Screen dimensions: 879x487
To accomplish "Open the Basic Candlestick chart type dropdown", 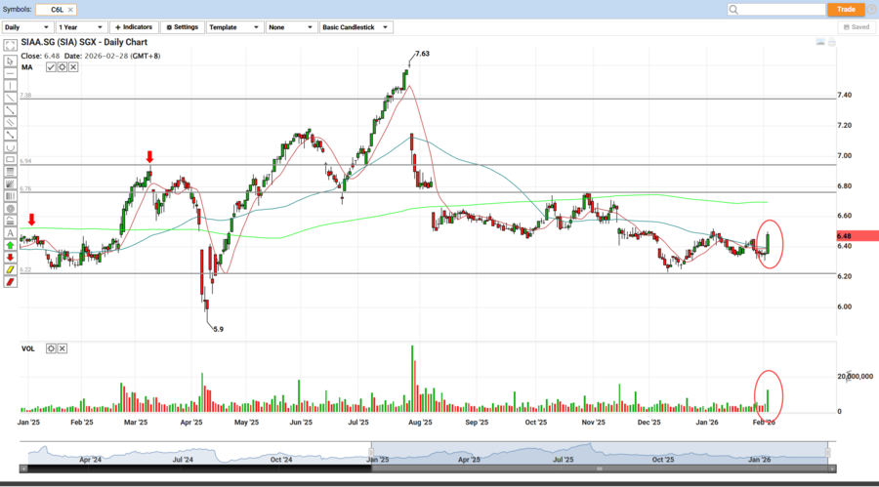I will [x=356, y=27].
